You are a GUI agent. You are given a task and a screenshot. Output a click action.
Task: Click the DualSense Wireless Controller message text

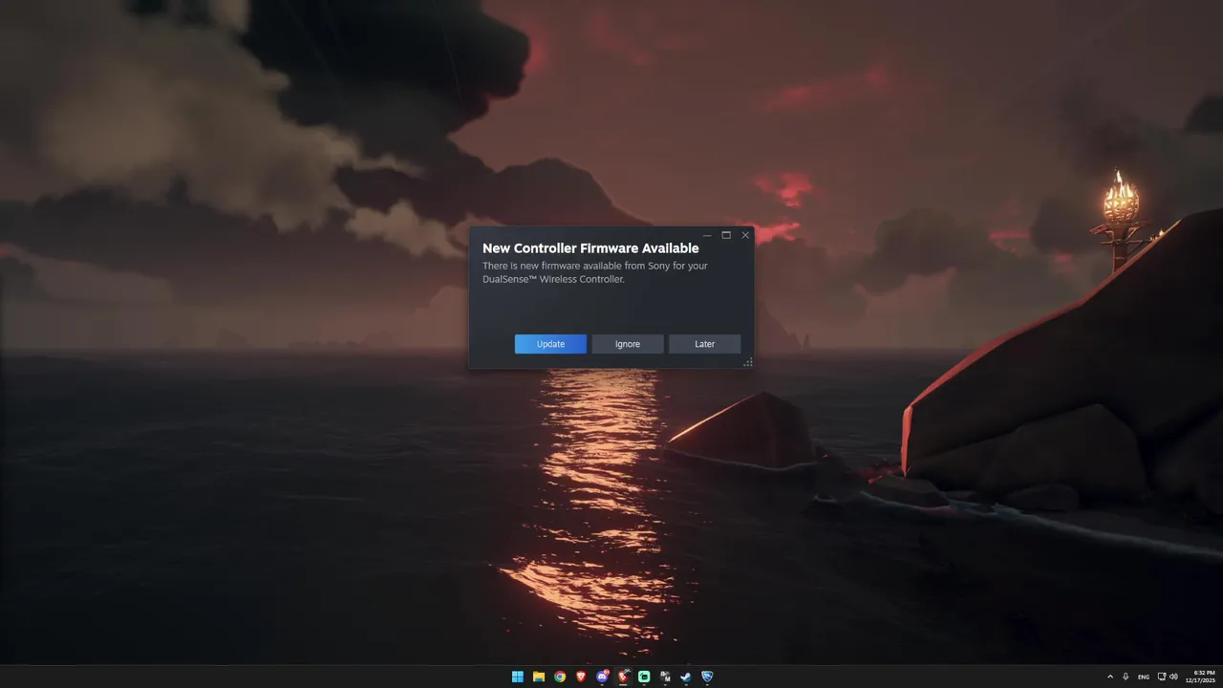tap(594, 272)
